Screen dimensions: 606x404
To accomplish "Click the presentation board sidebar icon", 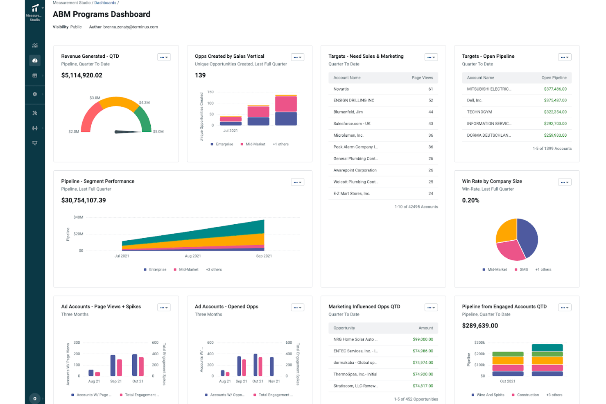I will (x=35, y=143).
